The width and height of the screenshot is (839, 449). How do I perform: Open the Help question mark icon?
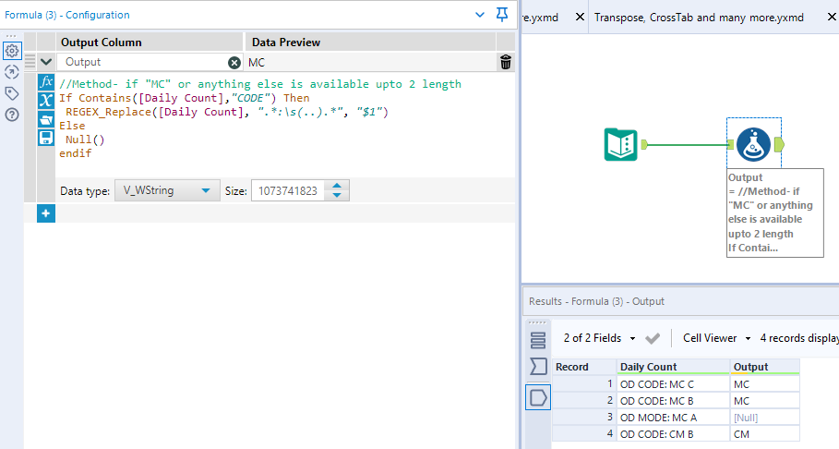click(12, 115)
